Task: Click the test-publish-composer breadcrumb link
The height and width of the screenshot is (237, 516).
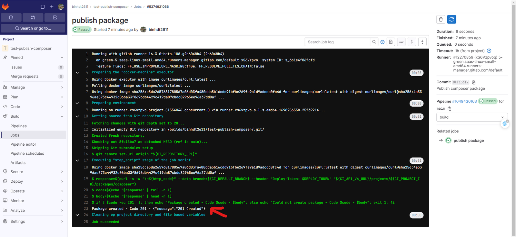Action: click(x=111, y=7)
